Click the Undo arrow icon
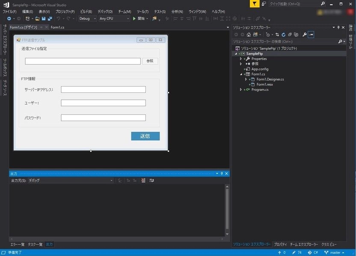 point(59,19)
